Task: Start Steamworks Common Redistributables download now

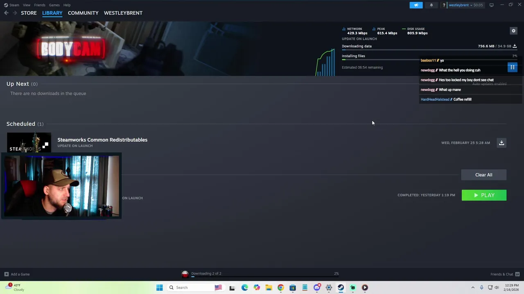Action: coord(501,143)
